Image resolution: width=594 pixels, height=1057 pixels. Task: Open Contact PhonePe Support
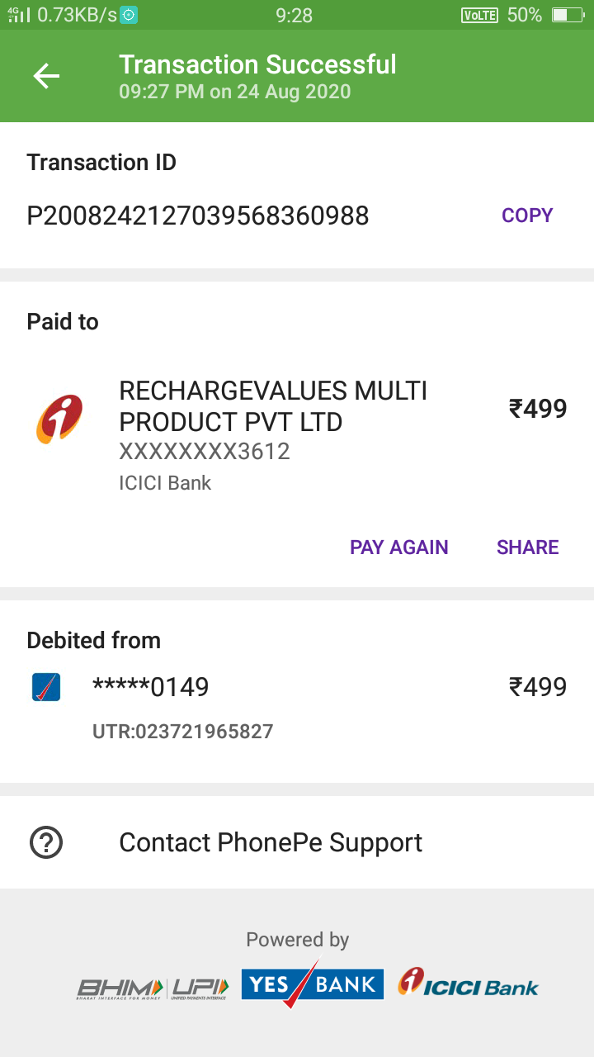pyautogui.click(x=271, y=842)
